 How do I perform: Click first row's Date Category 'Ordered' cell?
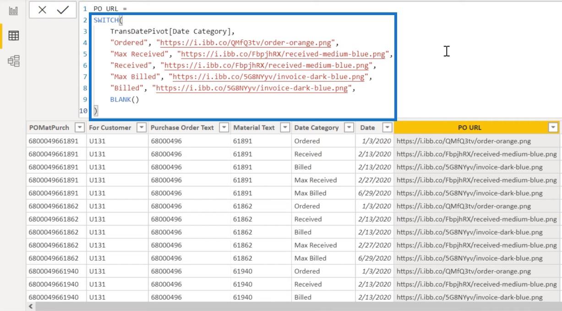pyautogui.click(x=323, y=141)
